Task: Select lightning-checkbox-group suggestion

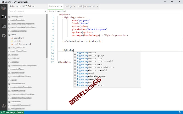Action: 107,76
